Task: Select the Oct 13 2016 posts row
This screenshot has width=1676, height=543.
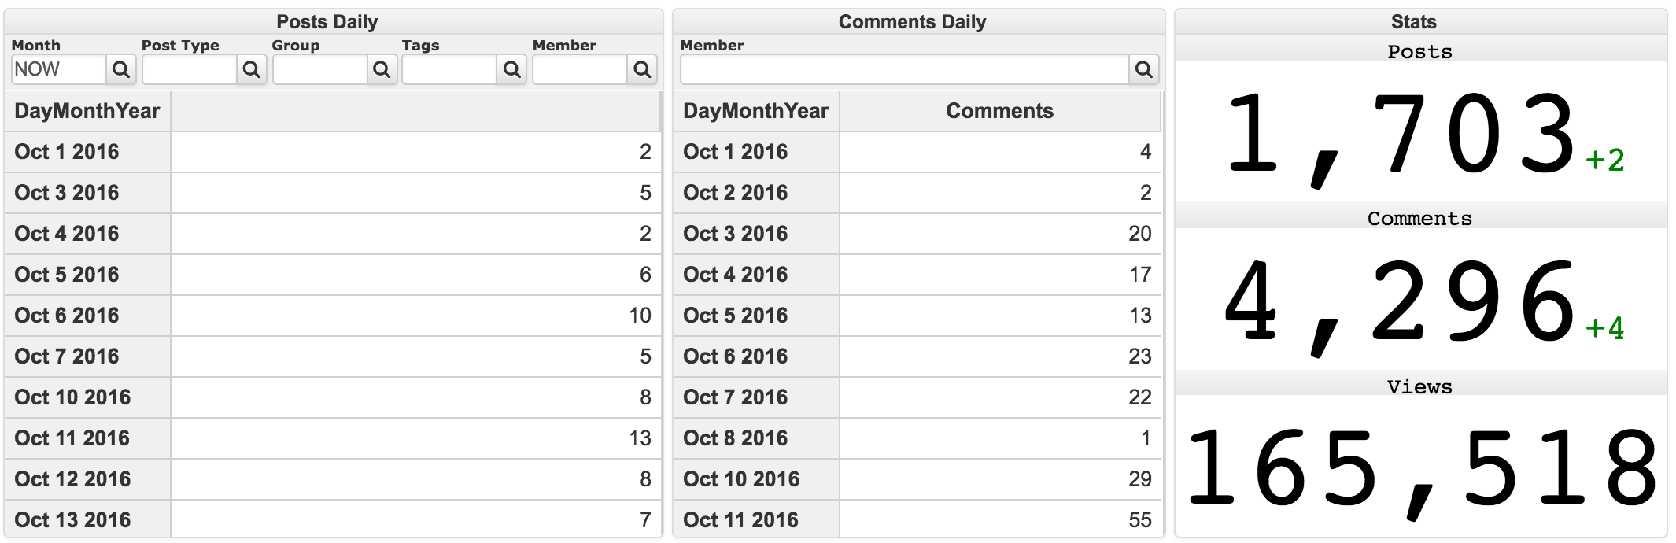Action: [x=333, y=519]
